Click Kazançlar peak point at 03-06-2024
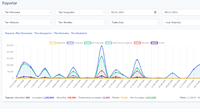Screen dimensions: 200x112 [x=102, y=46]
